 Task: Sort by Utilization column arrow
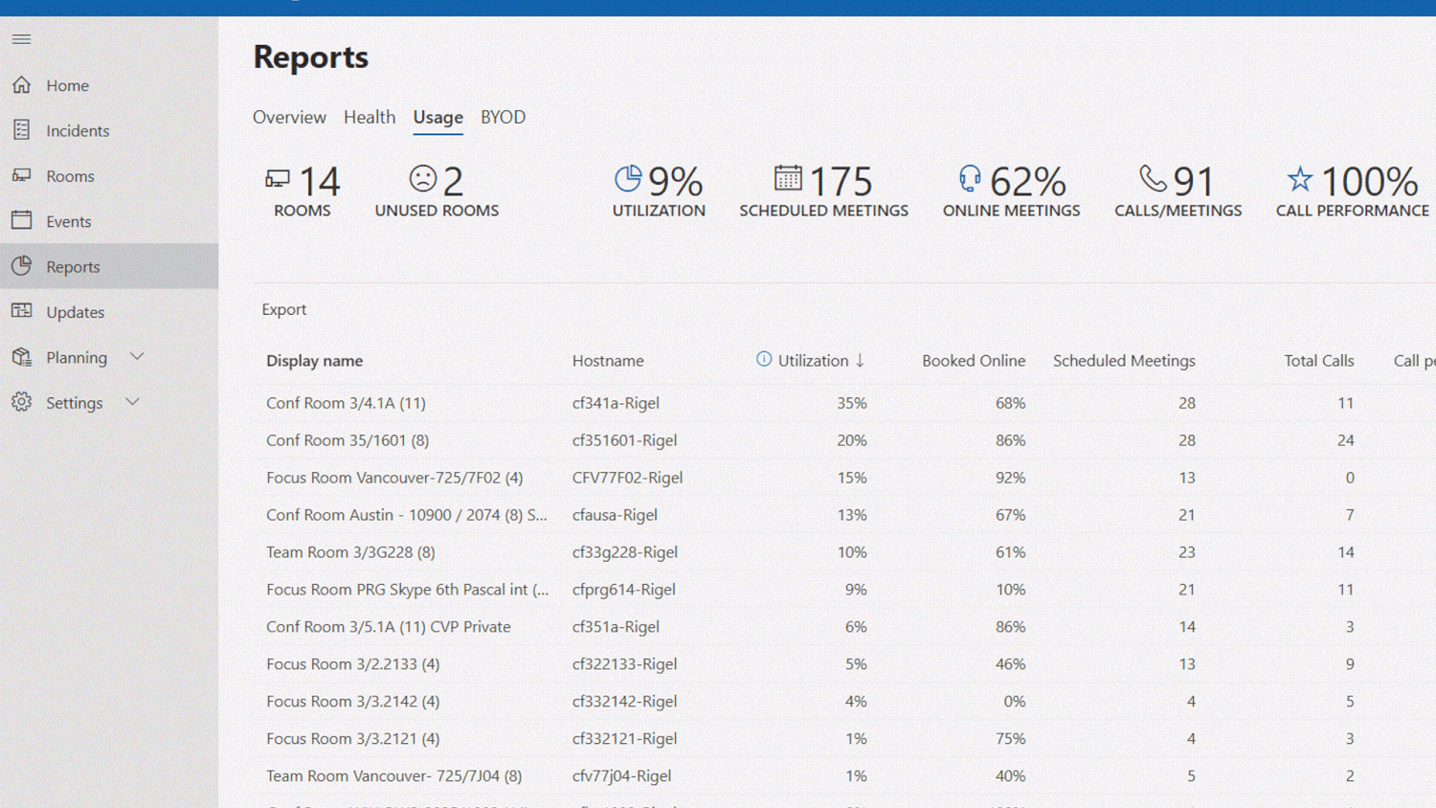pyautogui.click(x=860, y=361)
